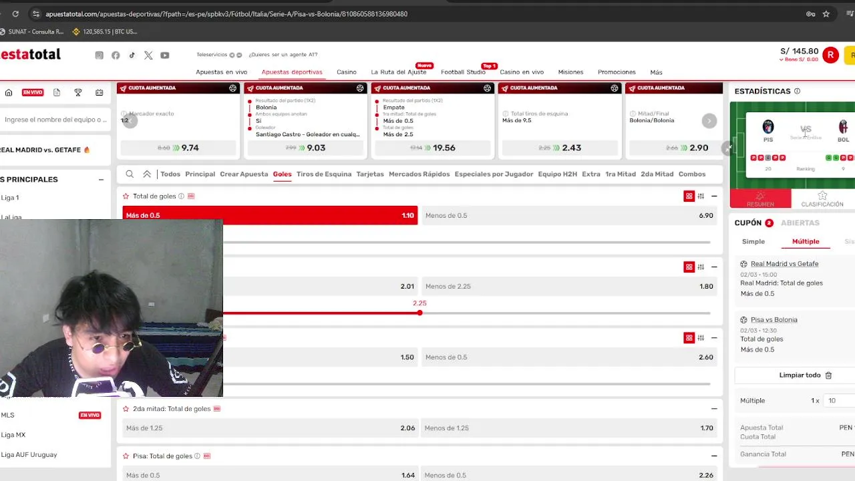Adjust the 2.25 goals line slider handle
Screen dimensions: 855x481
pyautogui.click(x=419, y=313)
